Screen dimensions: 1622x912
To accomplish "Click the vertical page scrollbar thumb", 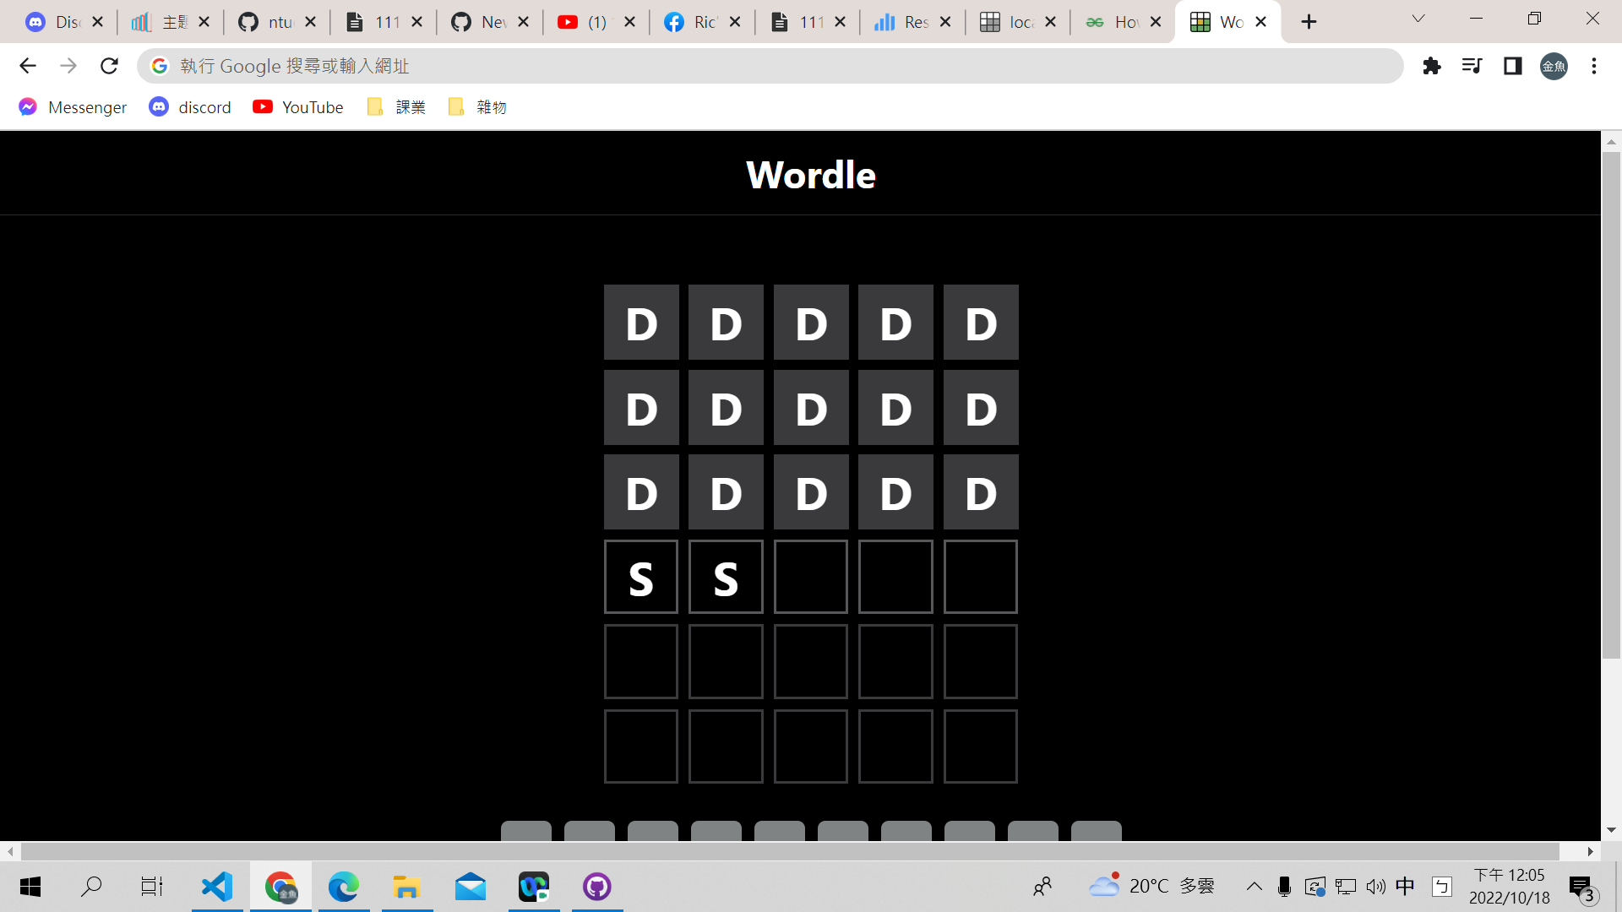I will 1611,405.
